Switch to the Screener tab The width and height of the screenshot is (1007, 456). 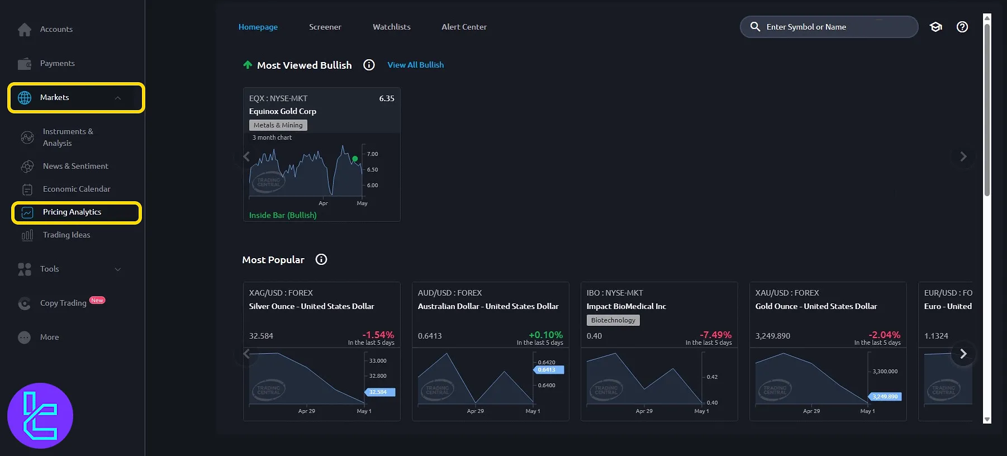click(x=325, y=27)
